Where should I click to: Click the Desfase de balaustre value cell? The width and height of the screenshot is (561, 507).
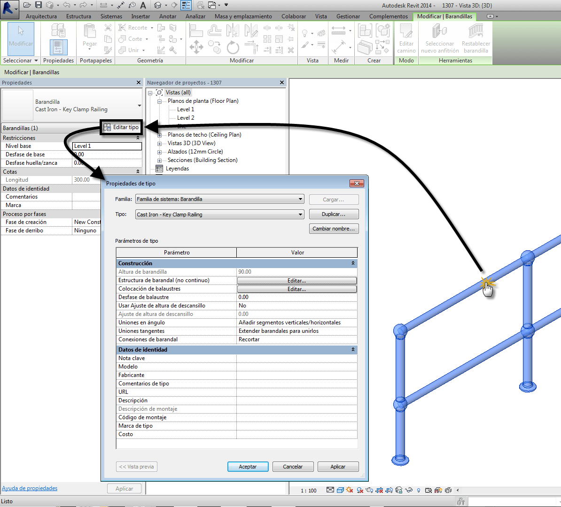(x=297, y=297)
